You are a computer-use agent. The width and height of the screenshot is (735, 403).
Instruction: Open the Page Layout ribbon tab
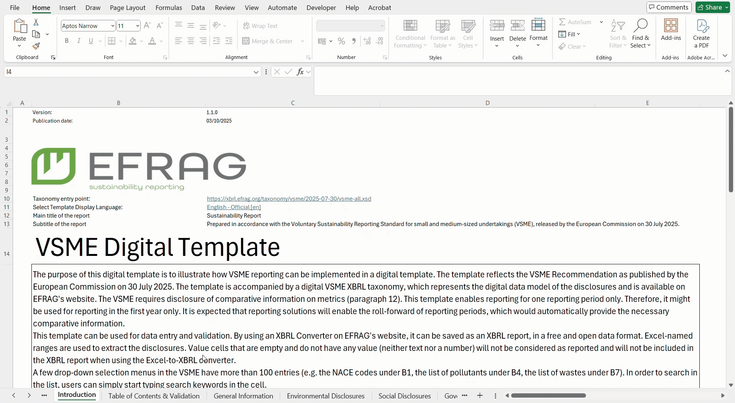(x=128, y=8)
